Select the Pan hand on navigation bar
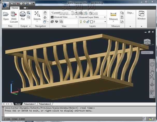The image size is (157, 122). 152,72
